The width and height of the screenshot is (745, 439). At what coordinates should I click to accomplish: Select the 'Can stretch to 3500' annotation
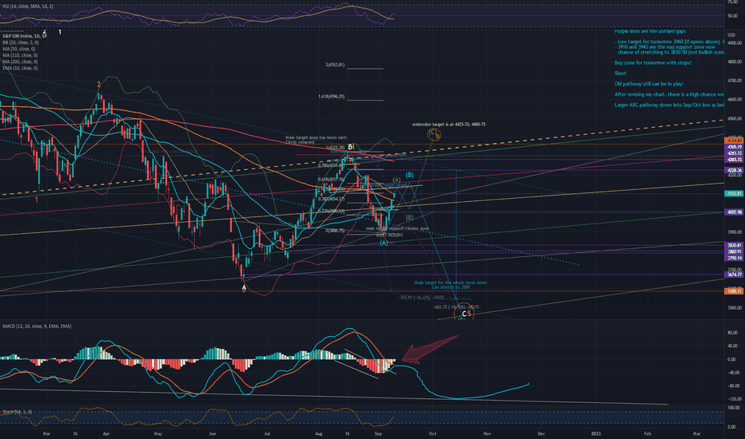pyautogui.click(x=450, y=287)
